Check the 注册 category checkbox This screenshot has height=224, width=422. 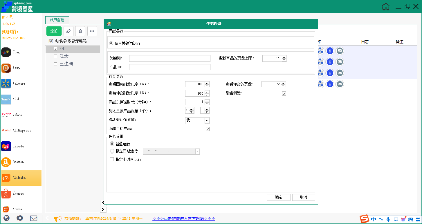pos(56,56)
